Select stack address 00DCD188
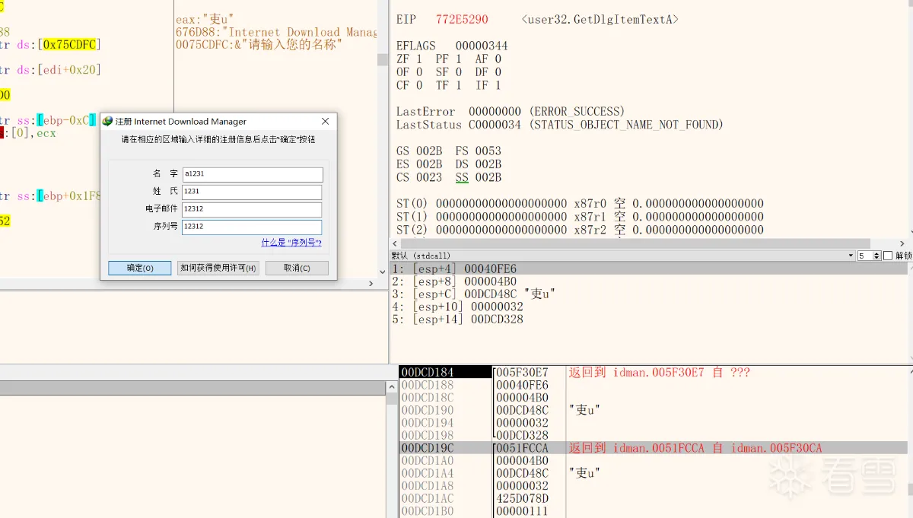Image resolution: width=913 pixels, height=518 pixels. [428, 385]
